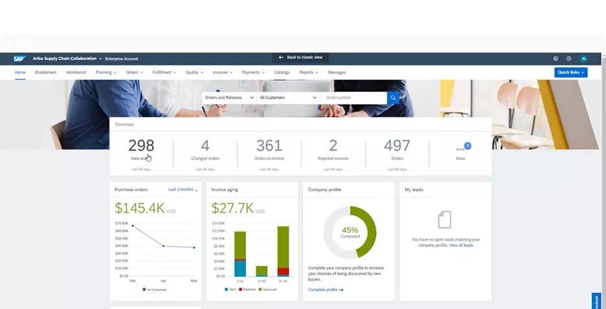Expand the Invoices menu

click(x=223, y=72)
